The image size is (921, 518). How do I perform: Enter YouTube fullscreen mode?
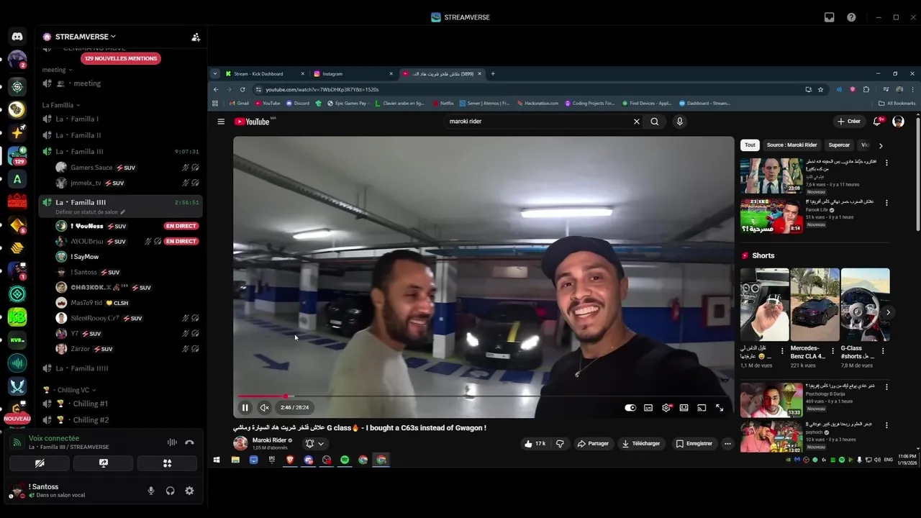point(720,408)
